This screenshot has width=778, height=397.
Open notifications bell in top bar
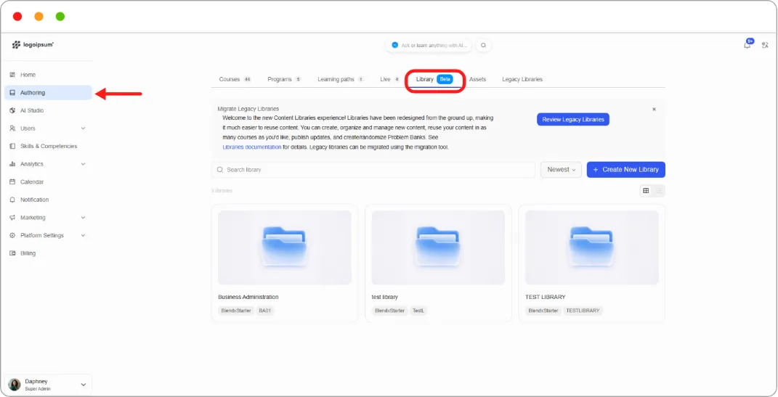click(747, 45)
